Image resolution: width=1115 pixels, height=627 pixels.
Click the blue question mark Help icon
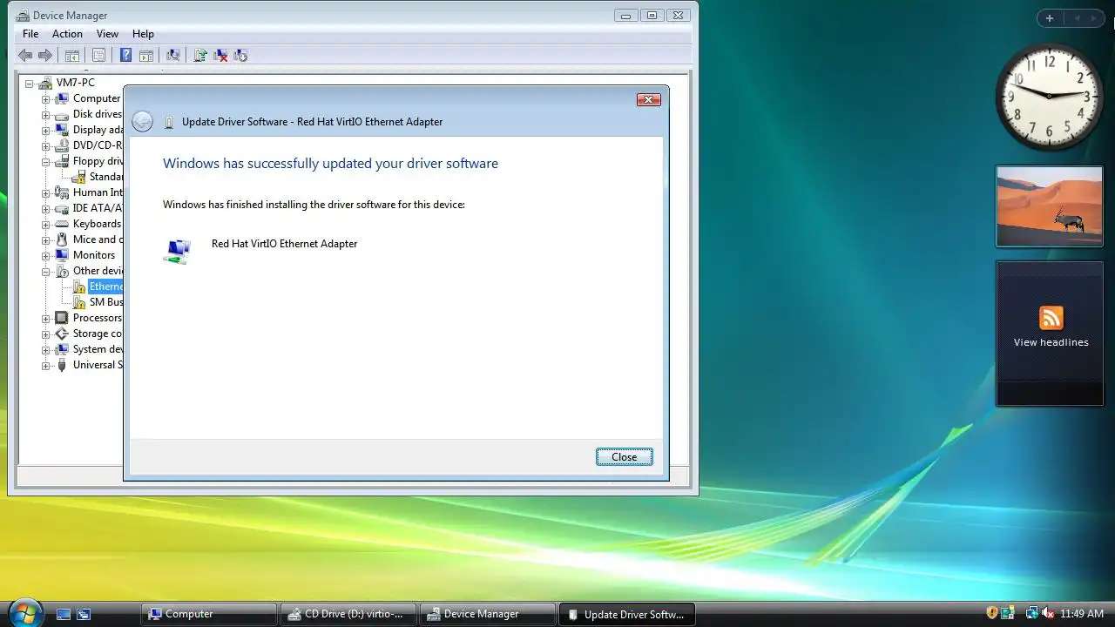pos(125,55)
